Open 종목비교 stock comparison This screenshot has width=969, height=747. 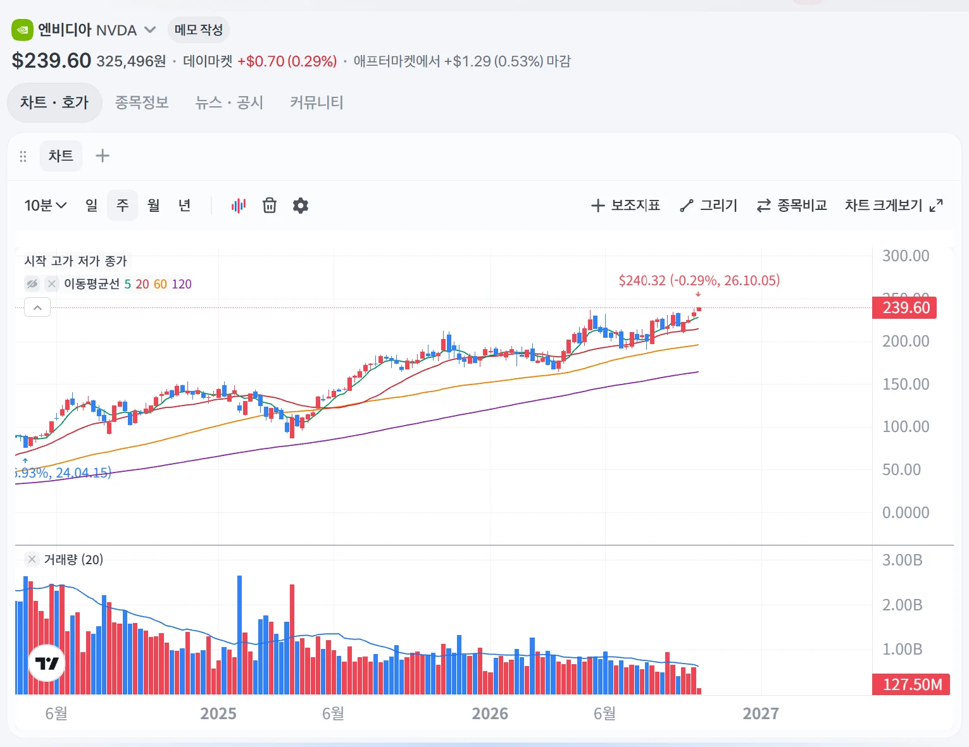(792, 206)
